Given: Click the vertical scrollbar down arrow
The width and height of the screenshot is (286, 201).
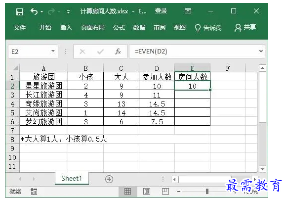Looking at the screenshot, I should click(262, 169).
